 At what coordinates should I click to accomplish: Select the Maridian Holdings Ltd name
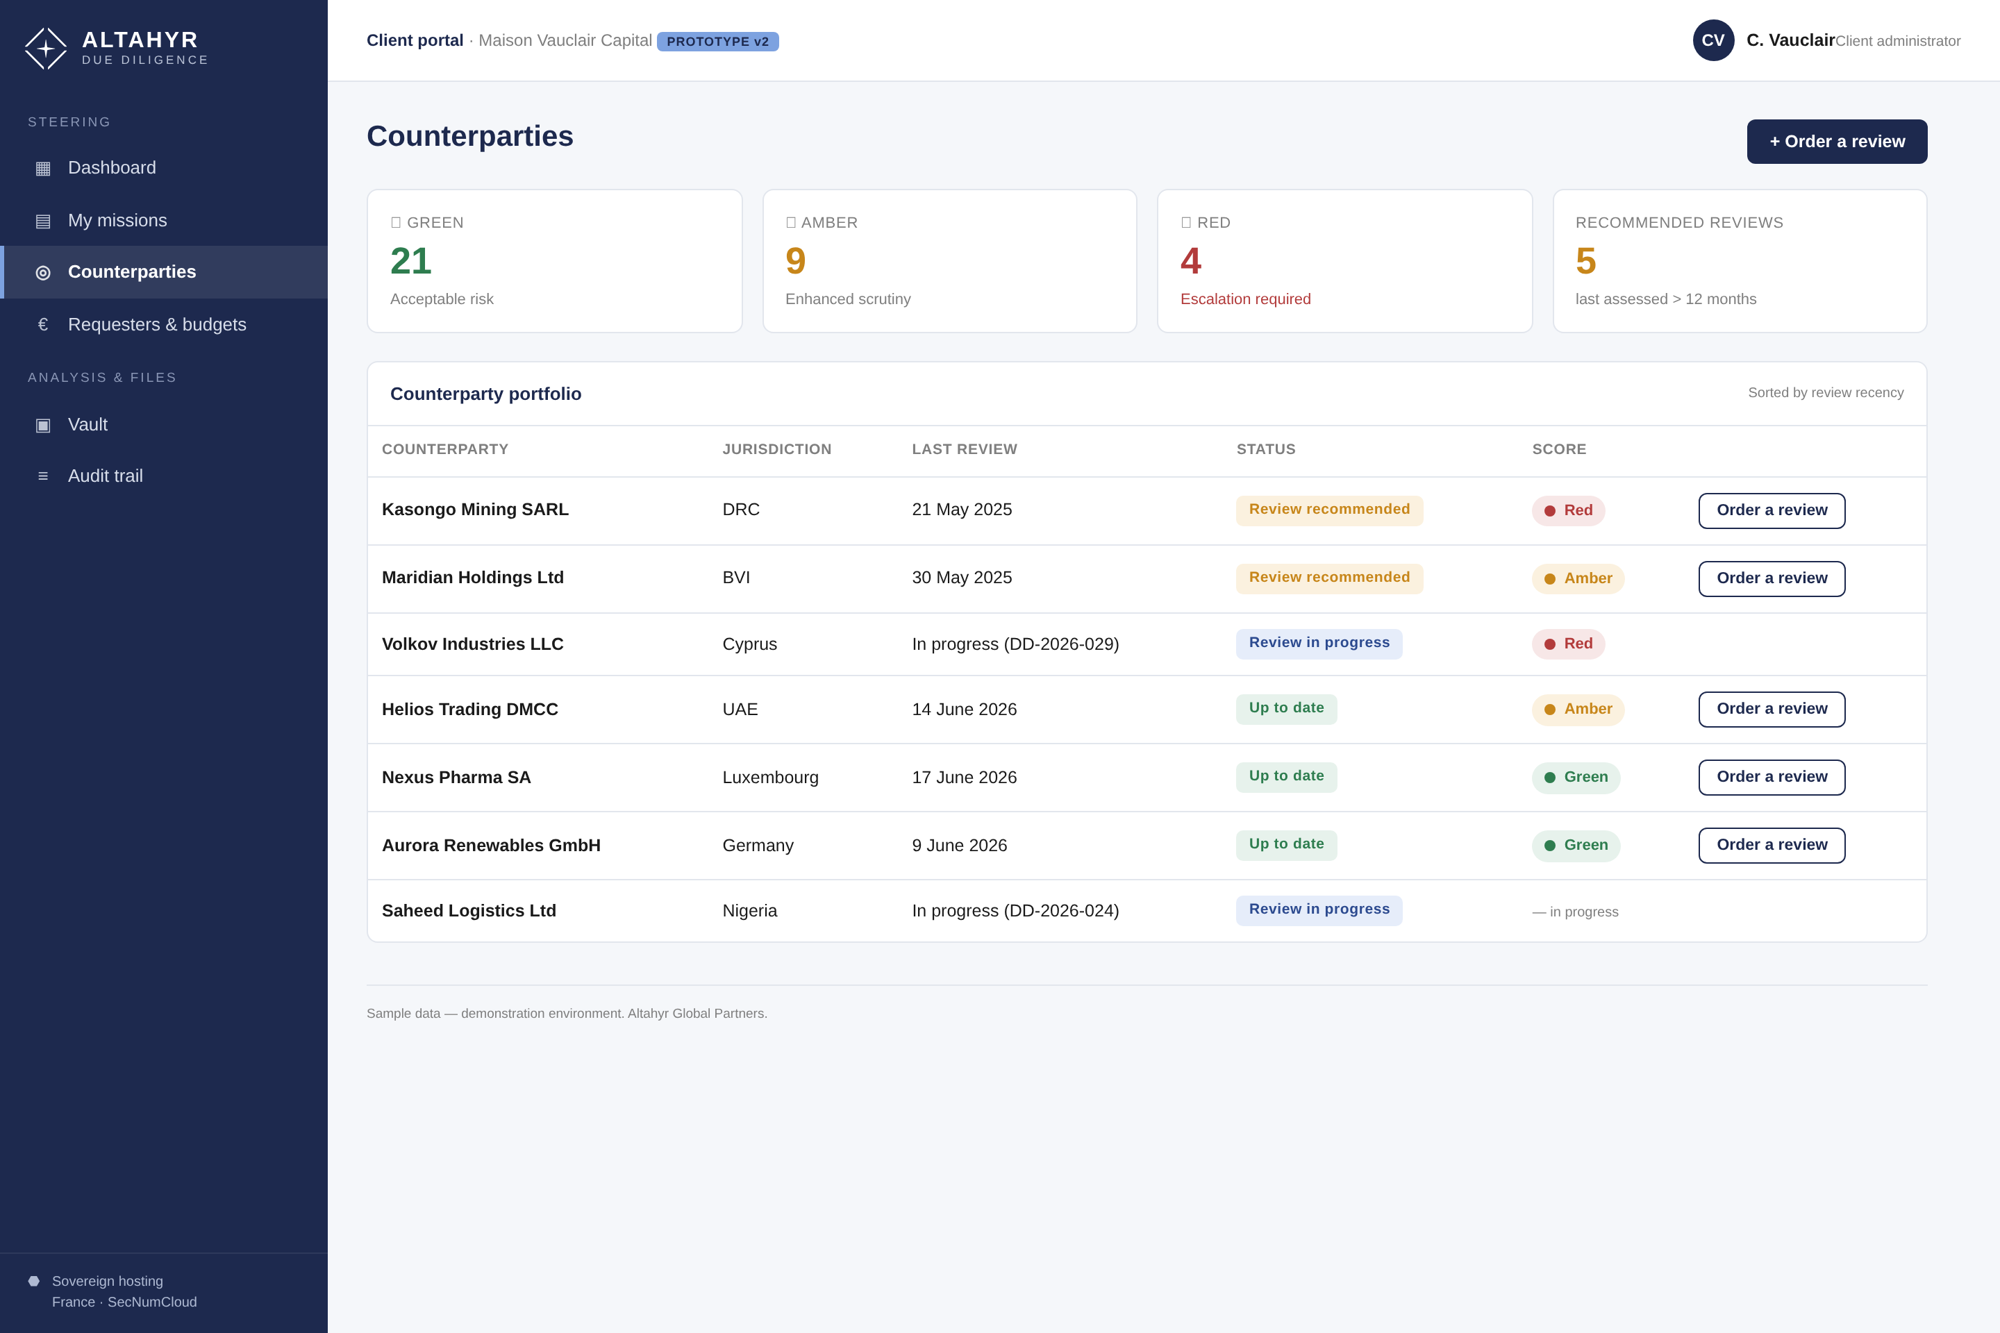click(x=473, y=577)
